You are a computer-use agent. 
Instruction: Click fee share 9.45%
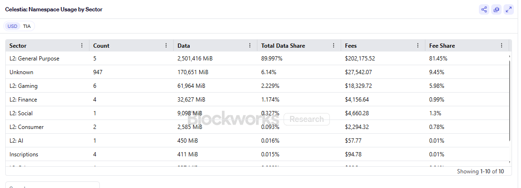(x=437, y=72)
